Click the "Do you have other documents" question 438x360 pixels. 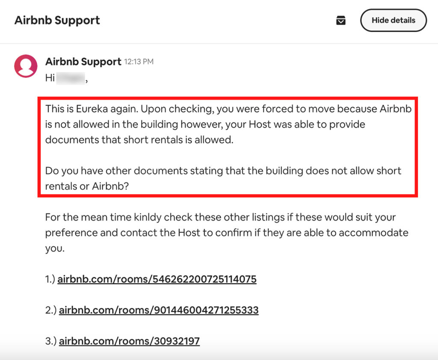click(x=223, y=179)
